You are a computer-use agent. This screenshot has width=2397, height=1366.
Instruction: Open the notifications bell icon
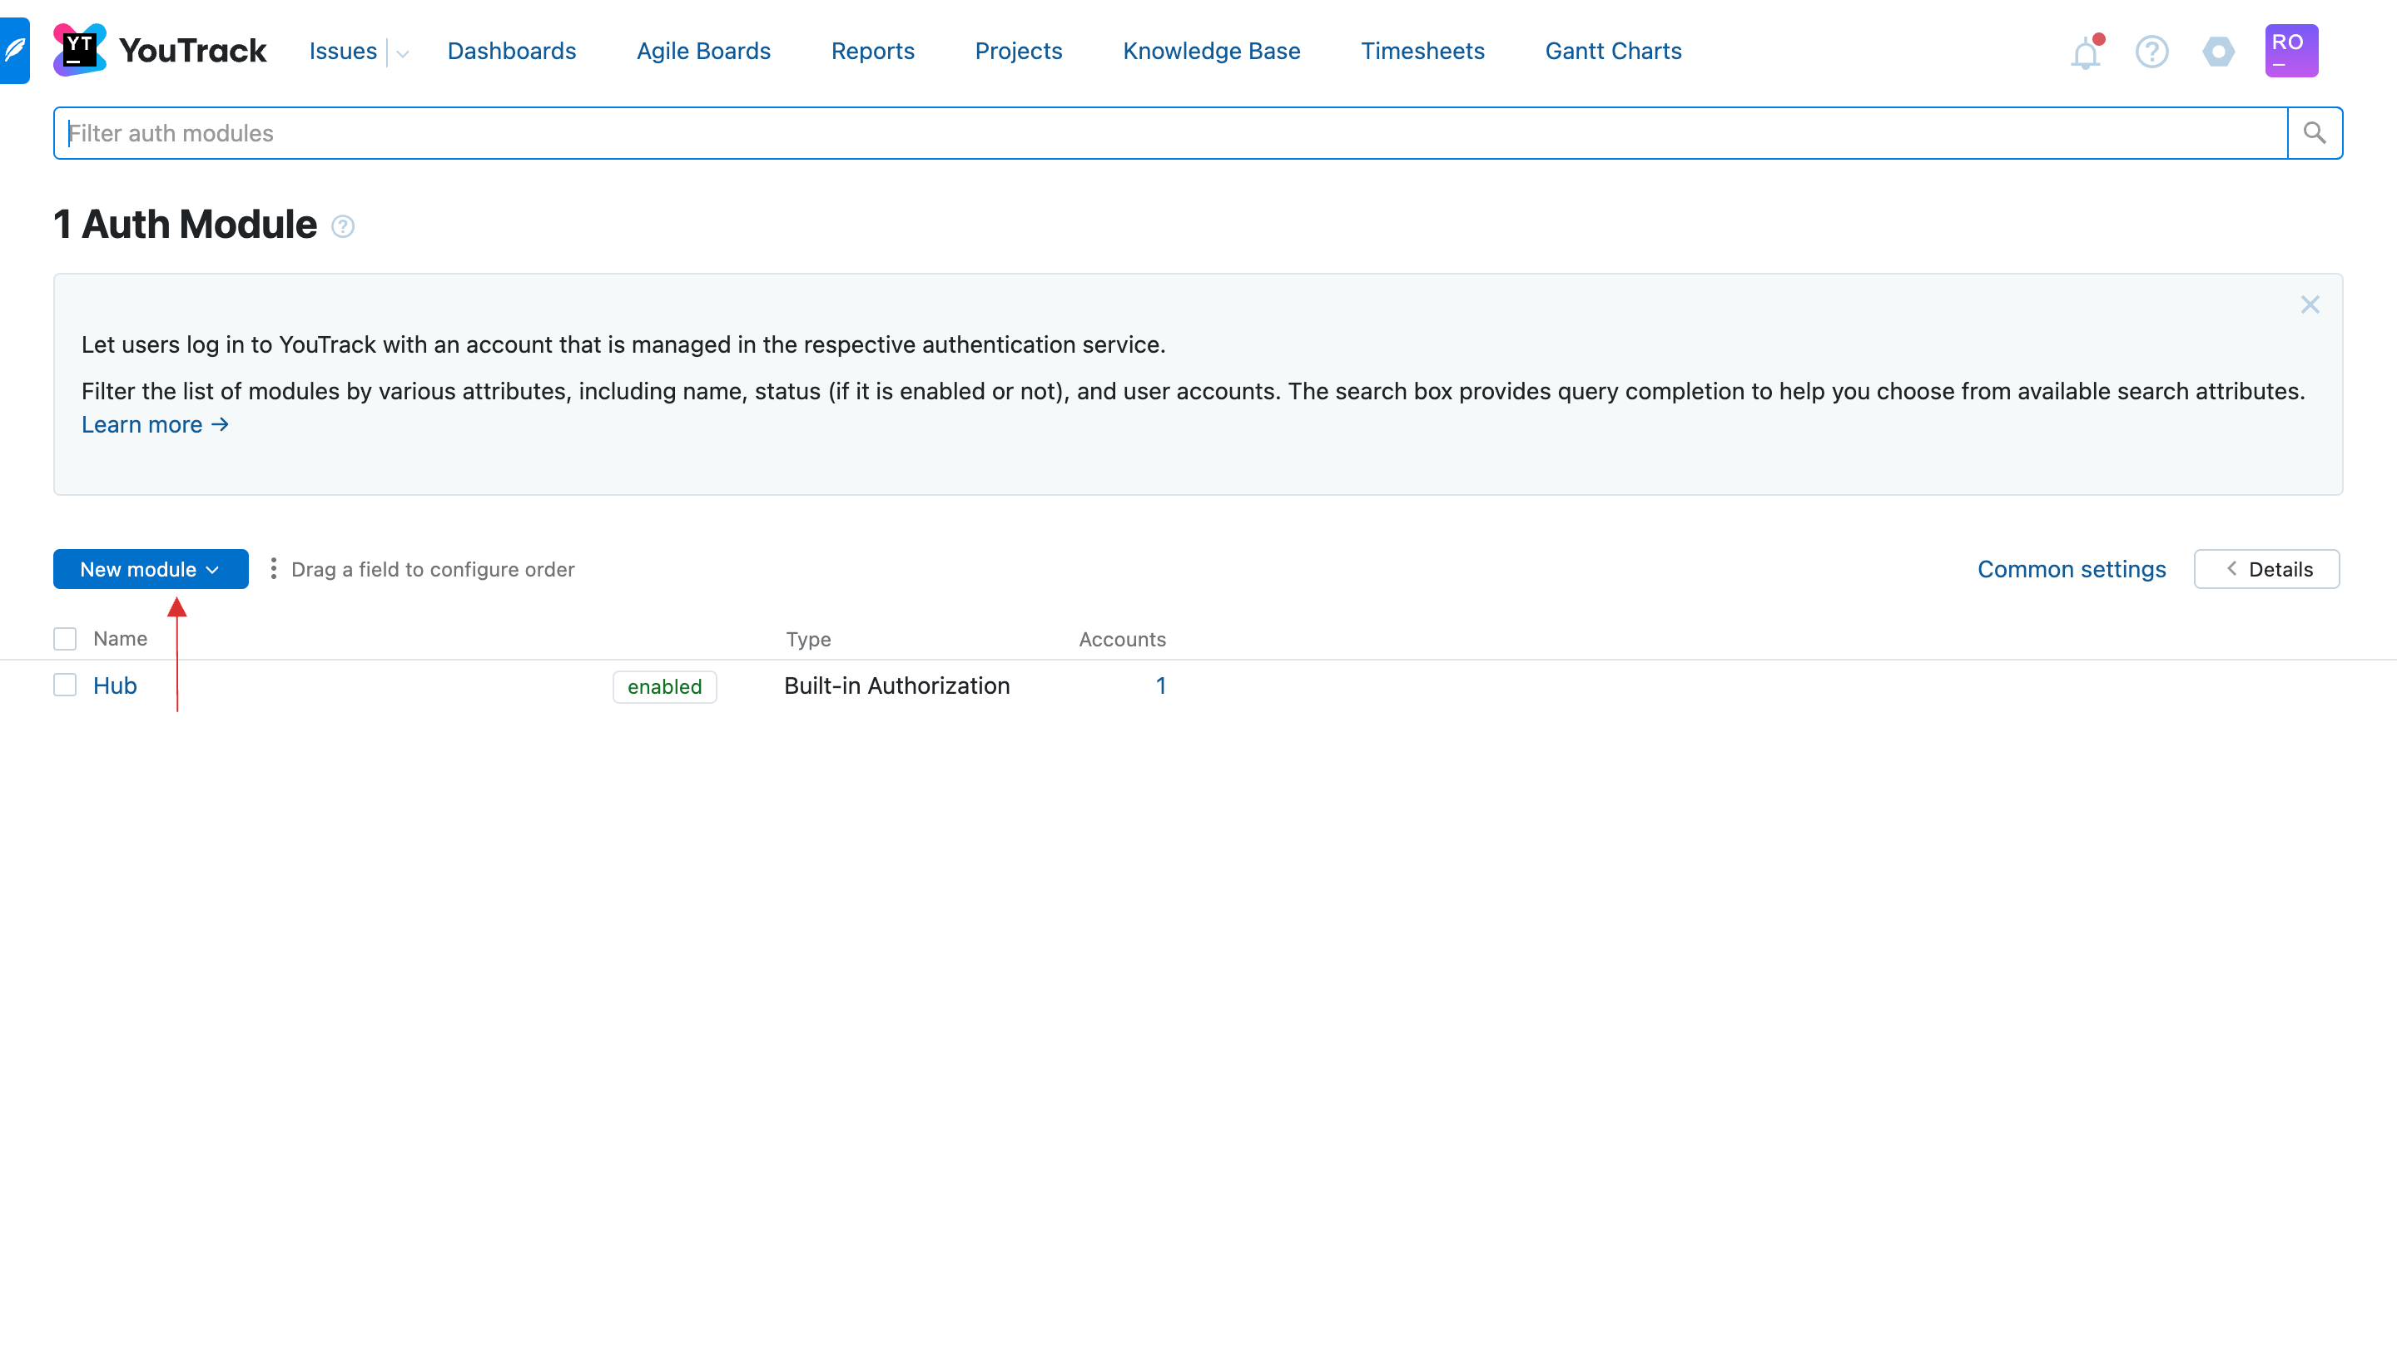point(2086,52)
